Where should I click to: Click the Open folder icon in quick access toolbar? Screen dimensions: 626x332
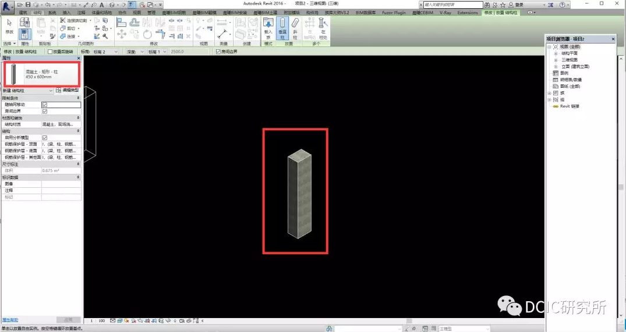[x=20, y=5]
